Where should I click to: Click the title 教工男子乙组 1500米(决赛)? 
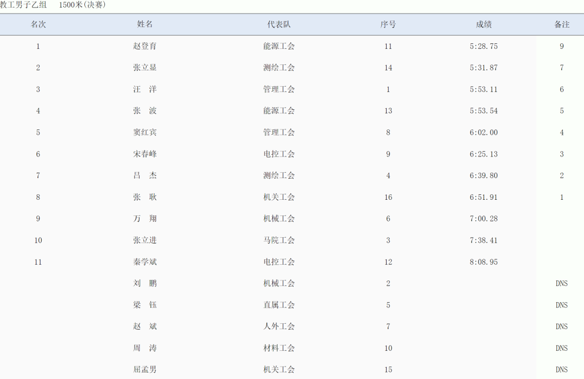(x=53, y=5)
